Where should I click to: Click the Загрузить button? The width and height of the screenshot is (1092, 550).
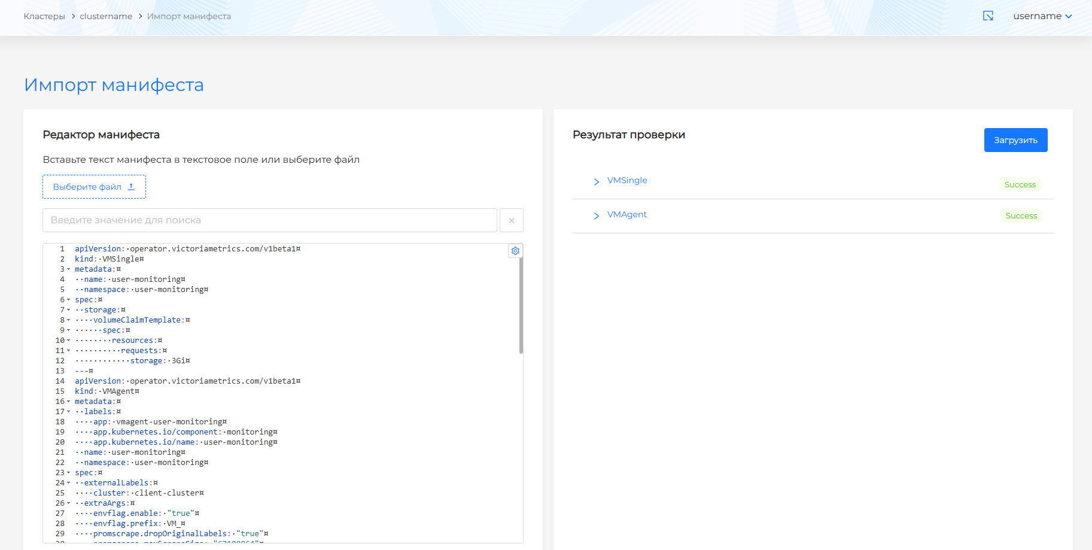(x=1015, y=140)
